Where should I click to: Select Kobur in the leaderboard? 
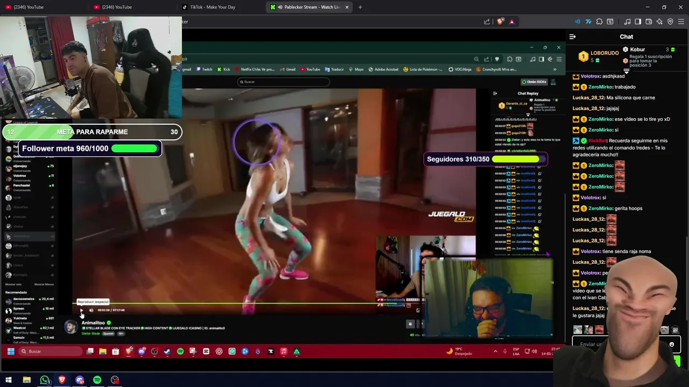point(637,49)
